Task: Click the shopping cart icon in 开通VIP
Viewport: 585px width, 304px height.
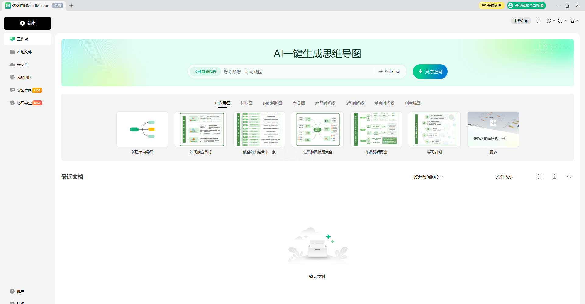Action: pyautogui.click(x=484, y=5)
